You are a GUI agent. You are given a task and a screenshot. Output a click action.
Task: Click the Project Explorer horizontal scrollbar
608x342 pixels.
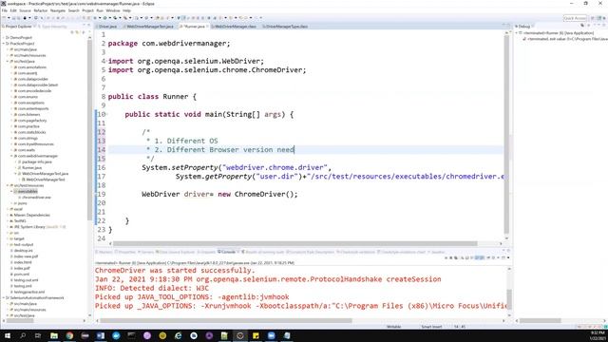point(19,321)
